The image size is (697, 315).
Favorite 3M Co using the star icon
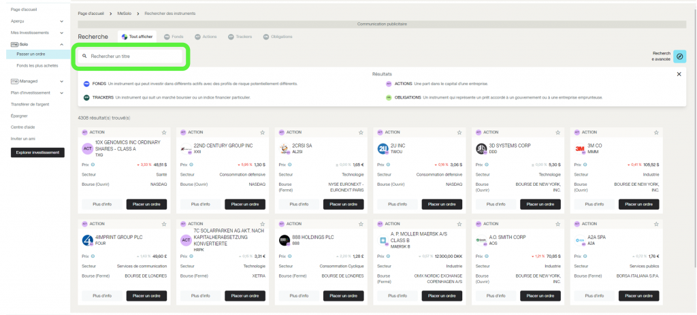(656, 133)
